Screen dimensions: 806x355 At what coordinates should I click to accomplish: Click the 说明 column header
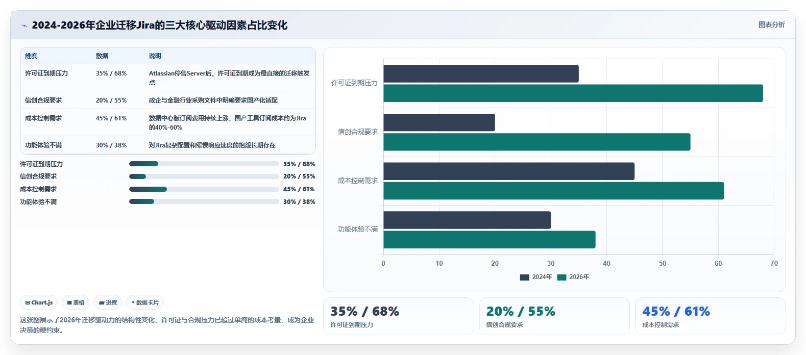click(x=155, y=56)
